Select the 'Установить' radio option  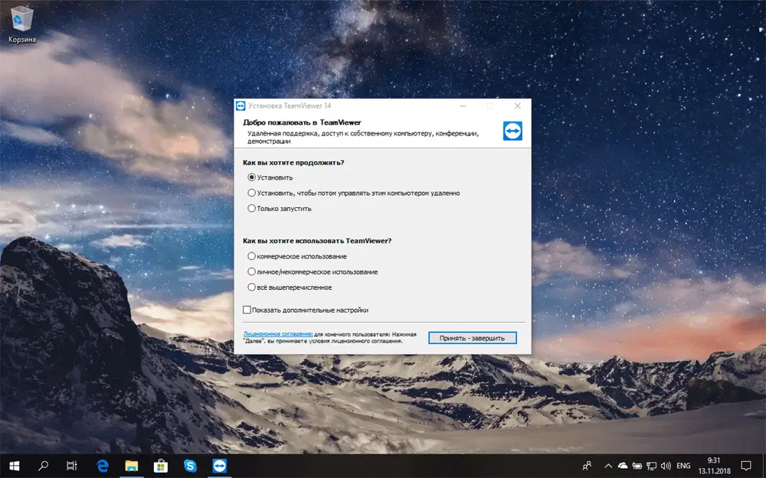pos(270,177)
